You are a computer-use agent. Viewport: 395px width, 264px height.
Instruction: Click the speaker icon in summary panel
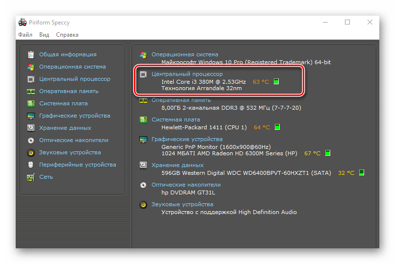(x=143, y=205)
